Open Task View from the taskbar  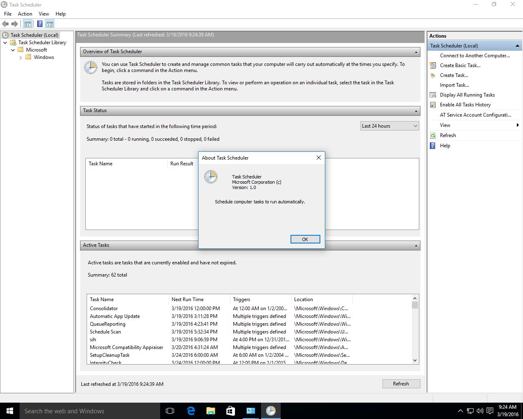tap(170, 411)
